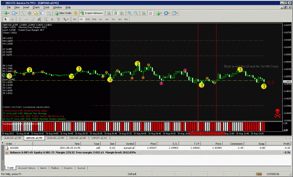Open the Periods clock dropdown

point(167,13)
